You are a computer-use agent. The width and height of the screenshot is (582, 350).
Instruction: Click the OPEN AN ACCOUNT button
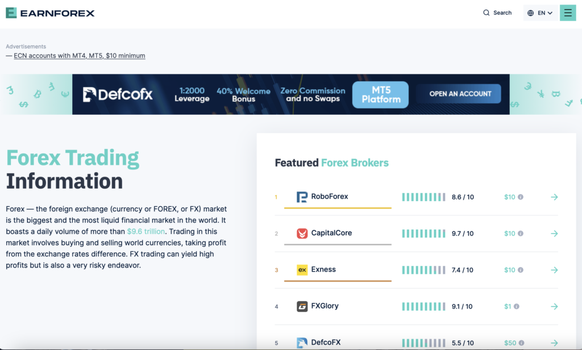[x=459, y=94]
